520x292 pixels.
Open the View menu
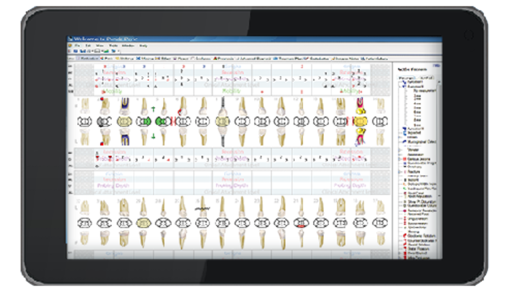tap(100, 45)
